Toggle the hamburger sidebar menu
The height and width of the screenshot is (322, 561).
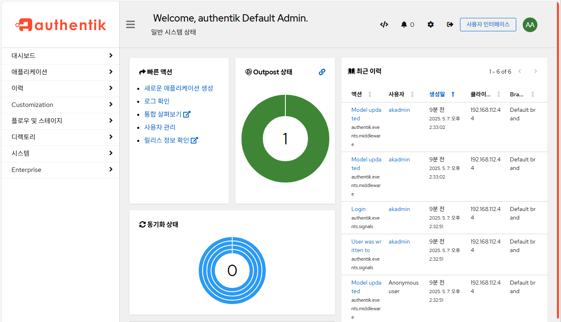click(x=130, y=24)
